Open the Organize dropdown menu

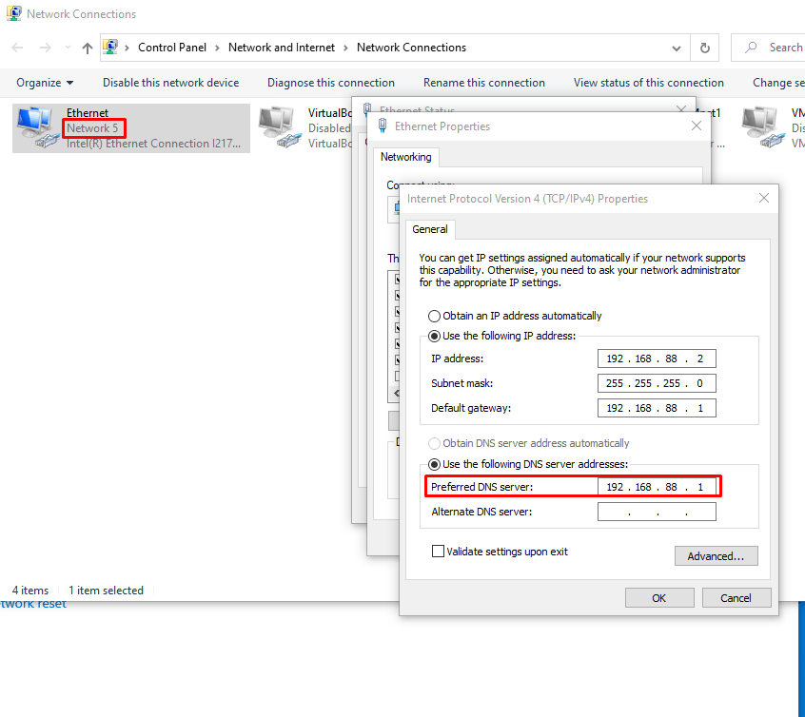tap(45, 83)
